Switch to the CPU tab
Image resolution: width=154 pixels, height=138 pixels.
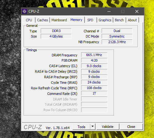click(x=29, y=20)
